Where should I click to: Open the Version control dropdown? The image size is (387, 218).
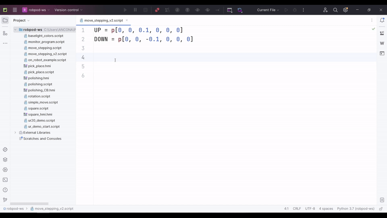[x=68, y=10]
